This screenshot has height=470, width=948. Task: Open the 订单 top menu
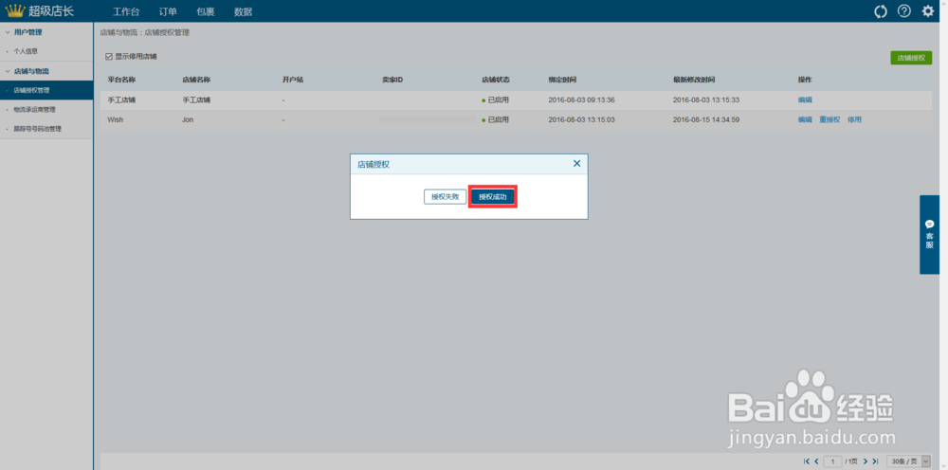[168, 11]
